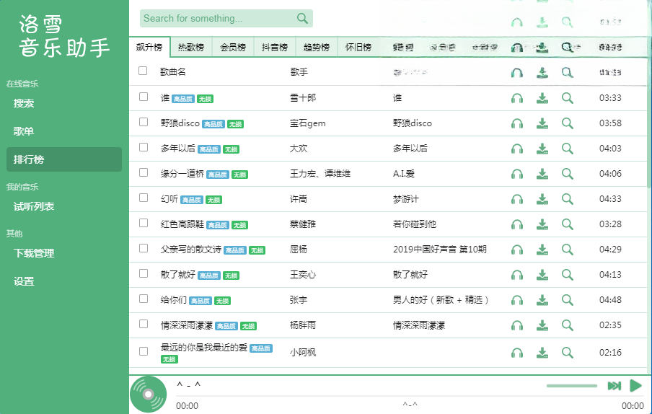Select the checkbox for 散了就好

pos(144,273)
